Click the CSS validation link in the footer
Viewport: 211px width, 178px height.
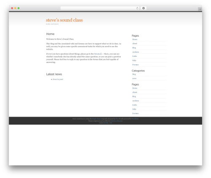[x=111, y=123]
